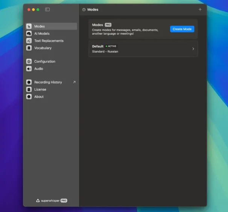Click the external arrow next to Recording History
The height and width of the screenshot is (212, 228).
(x=74, y=82)
